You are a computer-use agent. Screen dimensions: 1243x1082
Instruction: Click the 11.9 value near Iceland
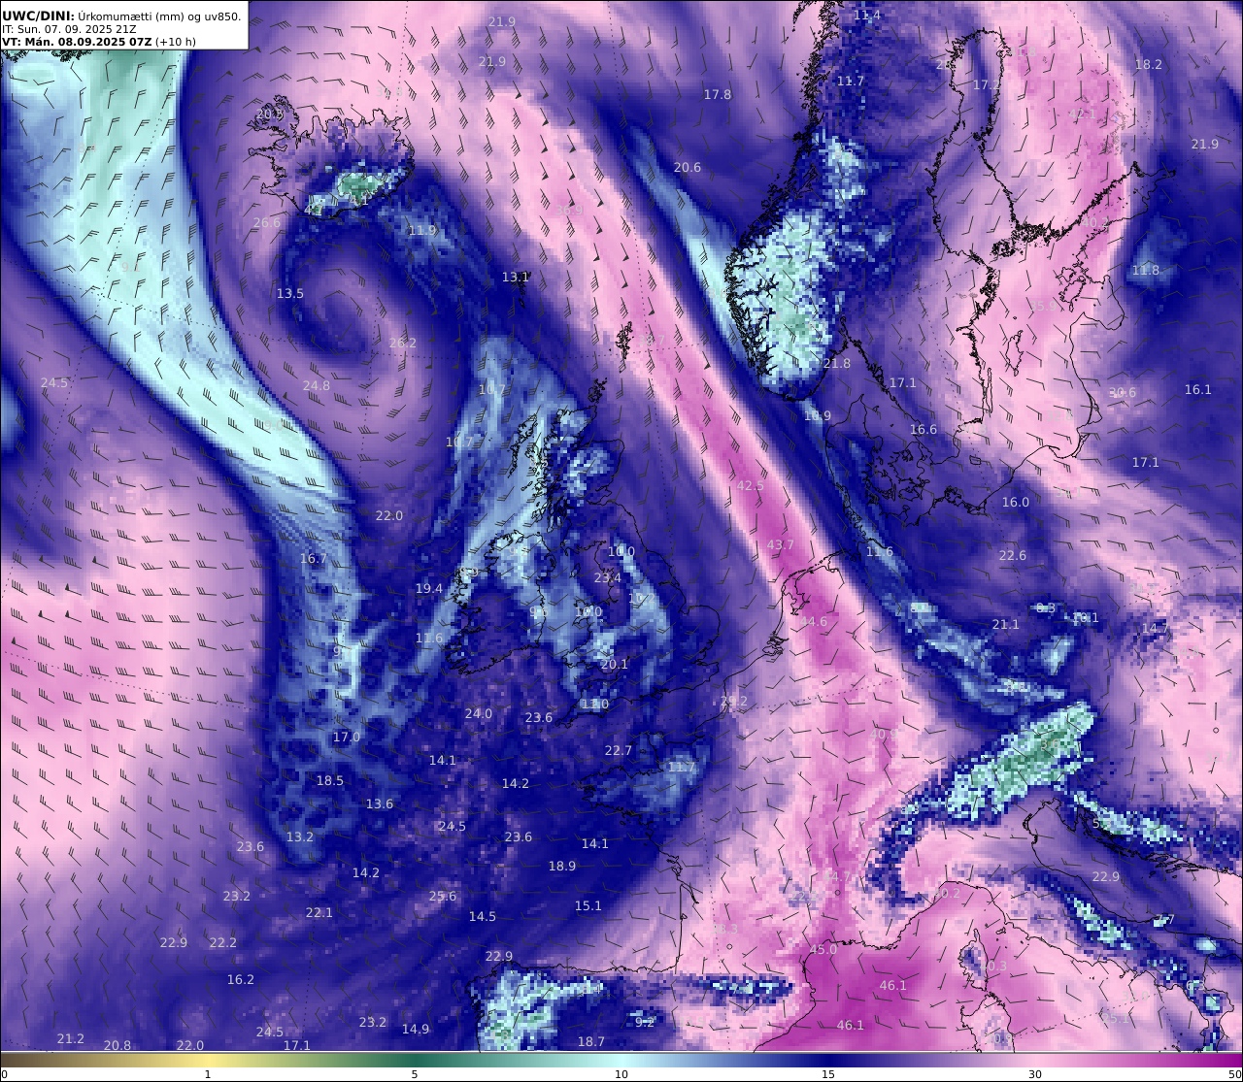[x=422, y=230]
